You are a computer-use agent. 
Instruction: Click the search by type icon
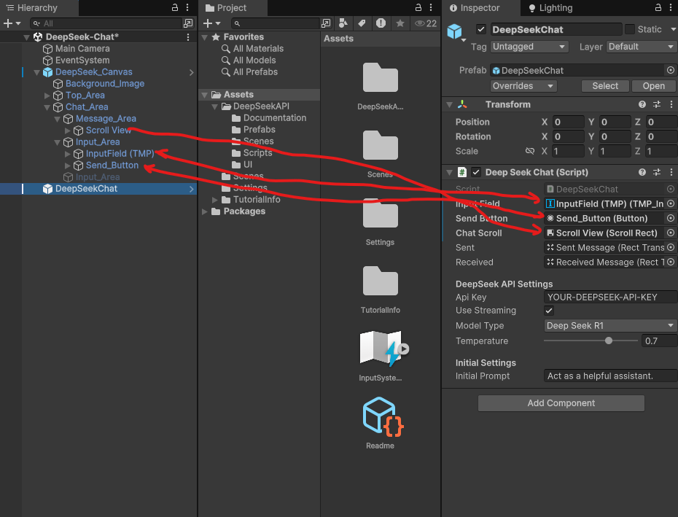click(343, 23)
